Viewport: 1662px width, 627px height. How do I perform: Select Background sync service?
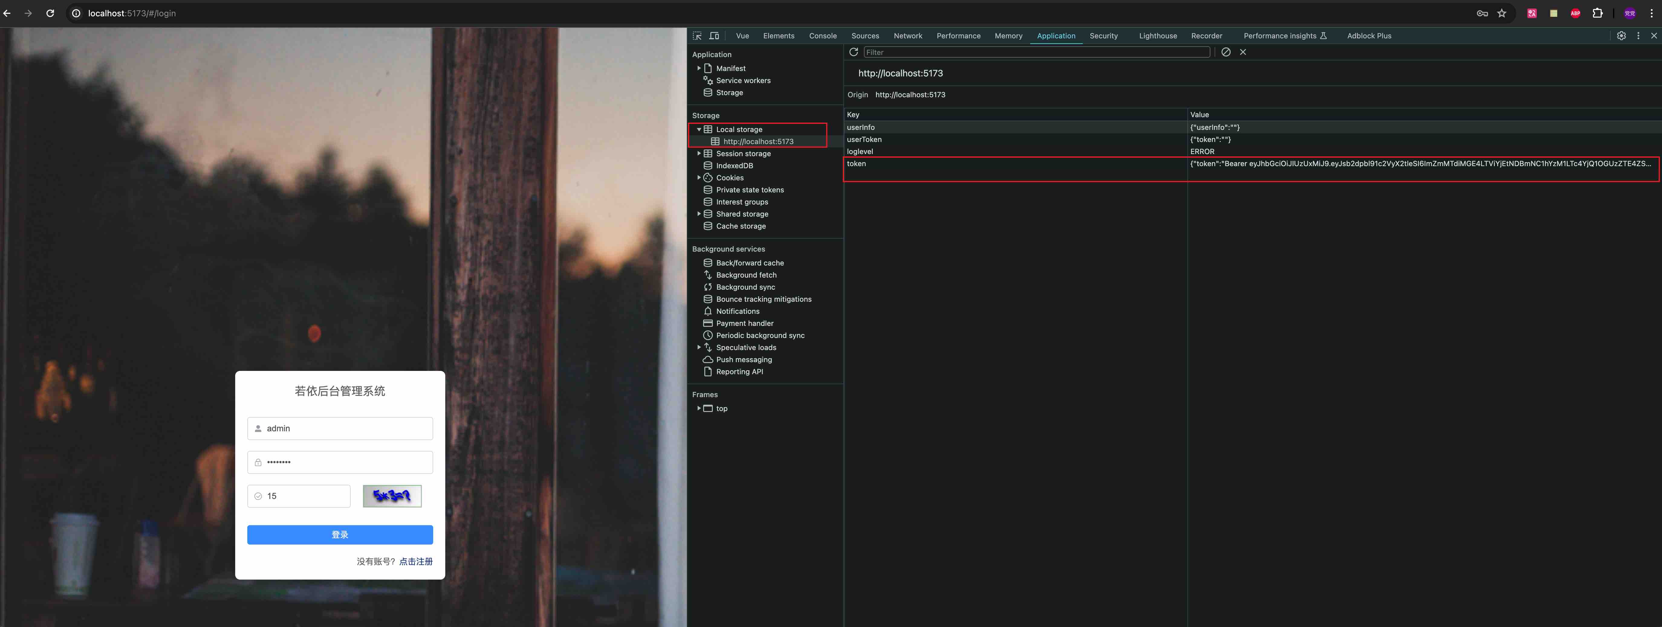click(x=745, y=288)
